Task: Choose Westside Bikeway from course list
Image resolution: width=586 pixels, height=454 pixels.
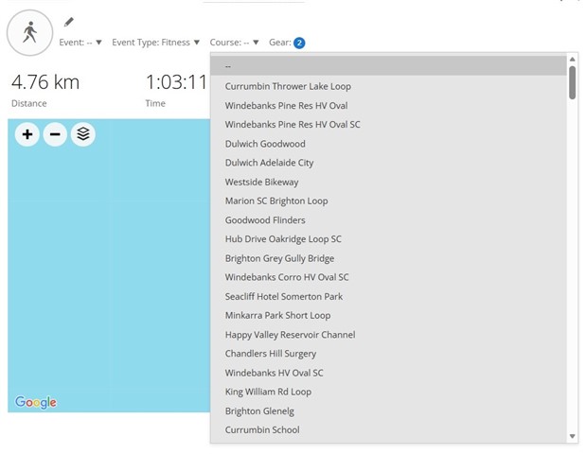Action: (261, 182)
